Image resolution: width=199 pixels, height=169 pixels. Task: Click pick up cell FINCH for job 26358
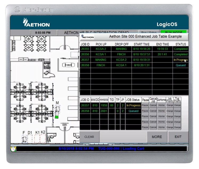[101, 65]
